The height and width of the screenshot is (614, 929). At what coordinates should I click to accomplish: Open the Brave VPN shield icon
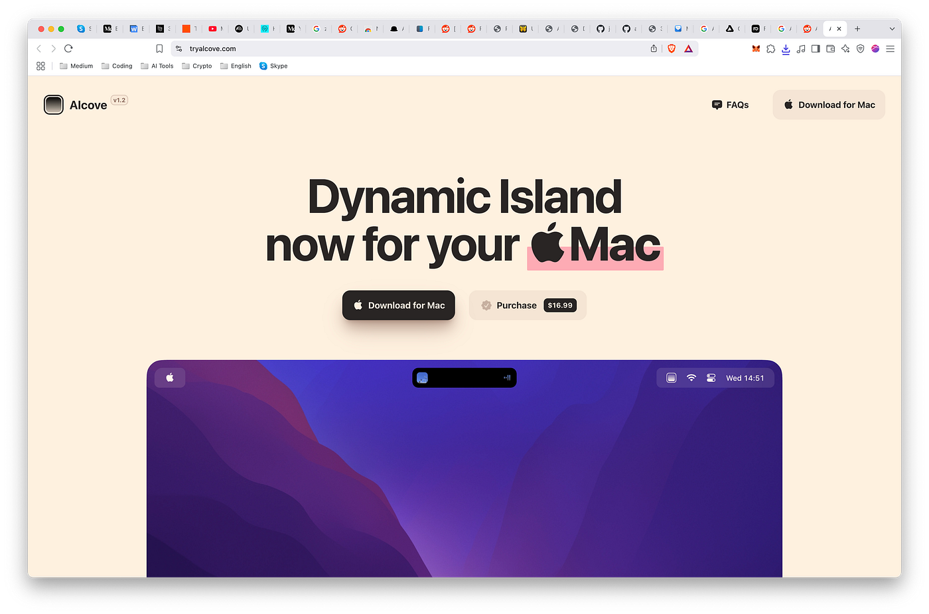click(861, 48)
